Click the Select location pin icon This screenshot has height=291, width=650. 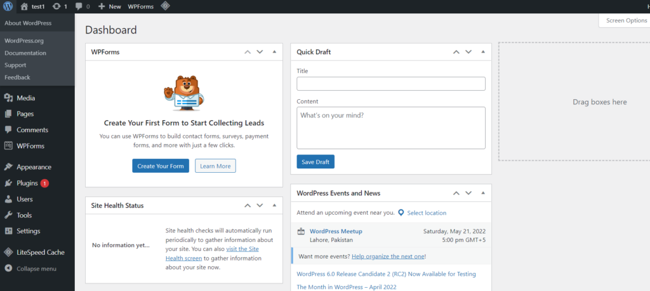[x=401, y=213]
